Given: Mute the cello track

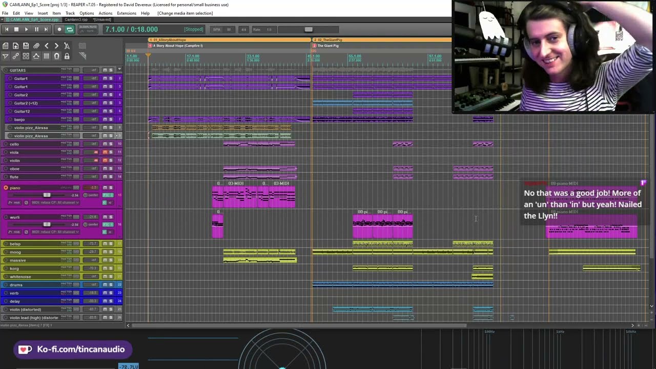Looking at the screenshot, I should click(x=105, y=144).
